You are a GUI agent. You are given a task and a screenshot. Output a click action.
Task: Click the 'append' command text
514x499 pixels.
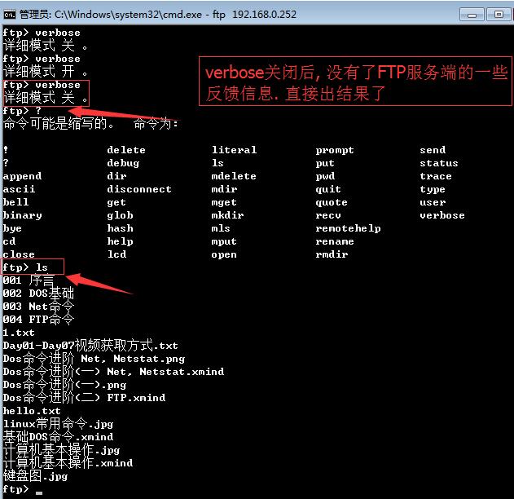22,176
